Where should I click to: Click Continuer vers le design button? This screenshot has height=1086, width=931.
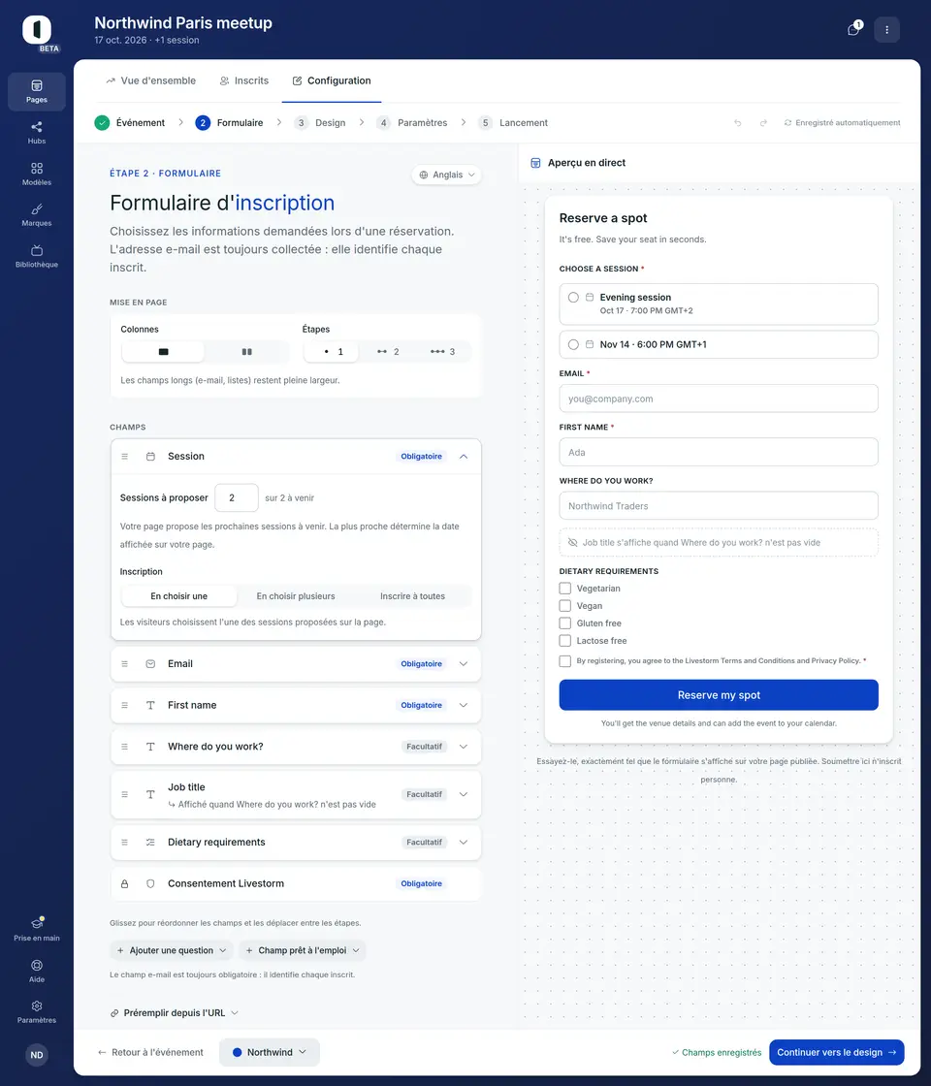[x=837, y=1052]
